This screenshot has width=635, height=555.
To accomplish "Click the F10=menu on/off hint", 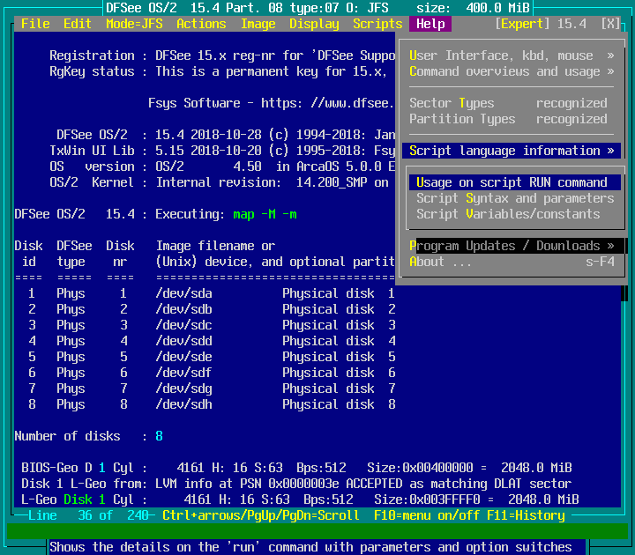I will tap(427, 515).
